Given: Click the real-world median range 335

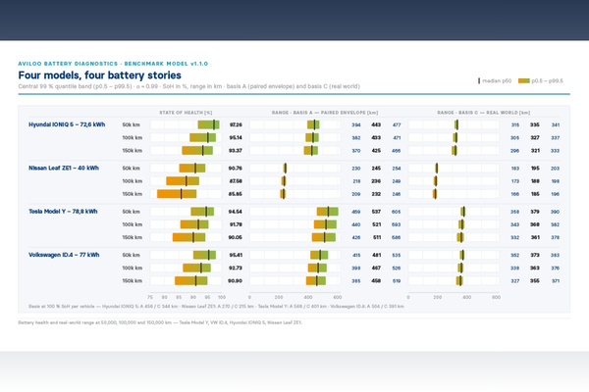Looking at the screenshot, I should coord(535,124).
